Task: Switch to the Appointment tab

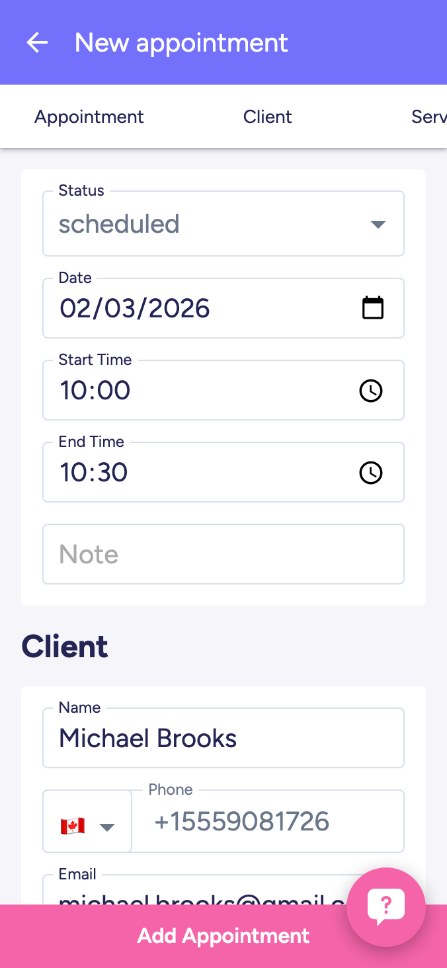Action: (x=89, y=117)
